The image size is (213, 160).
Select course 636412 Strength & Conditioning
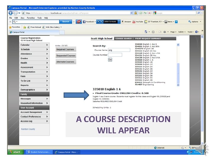coord(150,82)
